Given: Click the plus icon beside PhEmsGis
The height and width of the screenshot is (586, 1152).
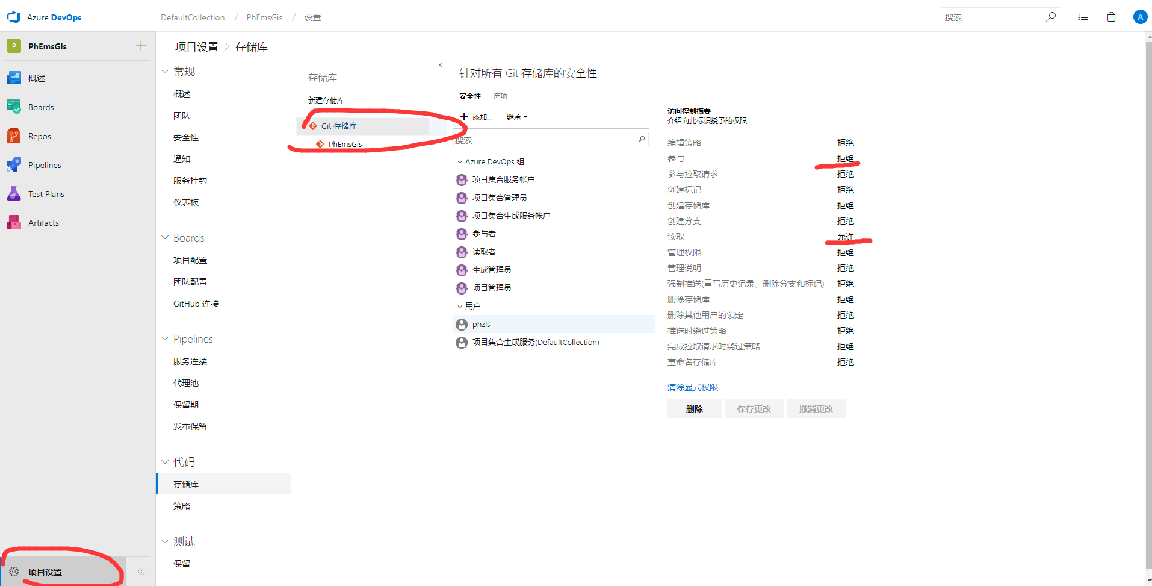Looking at the screenshot, I should [141, 46].
